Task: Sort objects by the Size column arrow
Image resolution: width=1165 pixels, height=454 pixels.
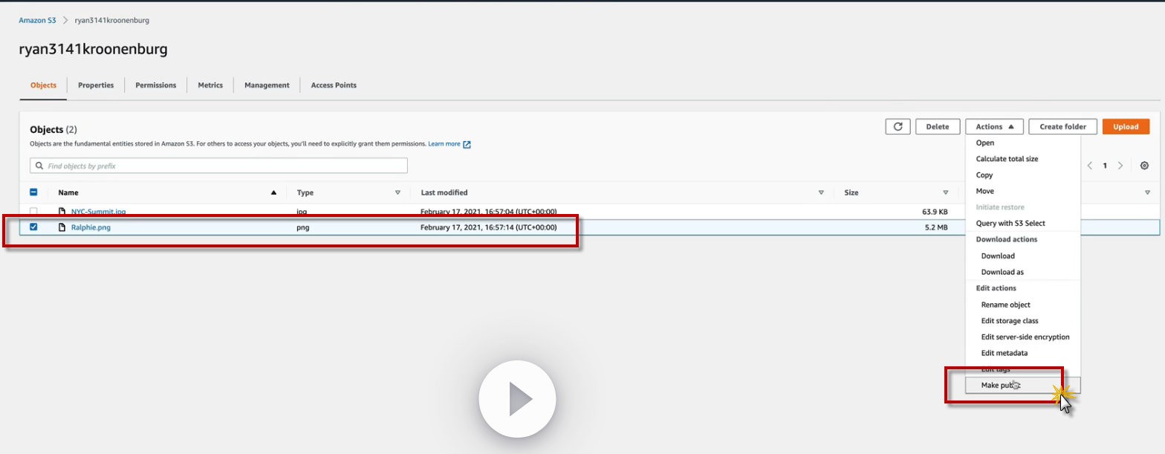Action: coord(946,192)
